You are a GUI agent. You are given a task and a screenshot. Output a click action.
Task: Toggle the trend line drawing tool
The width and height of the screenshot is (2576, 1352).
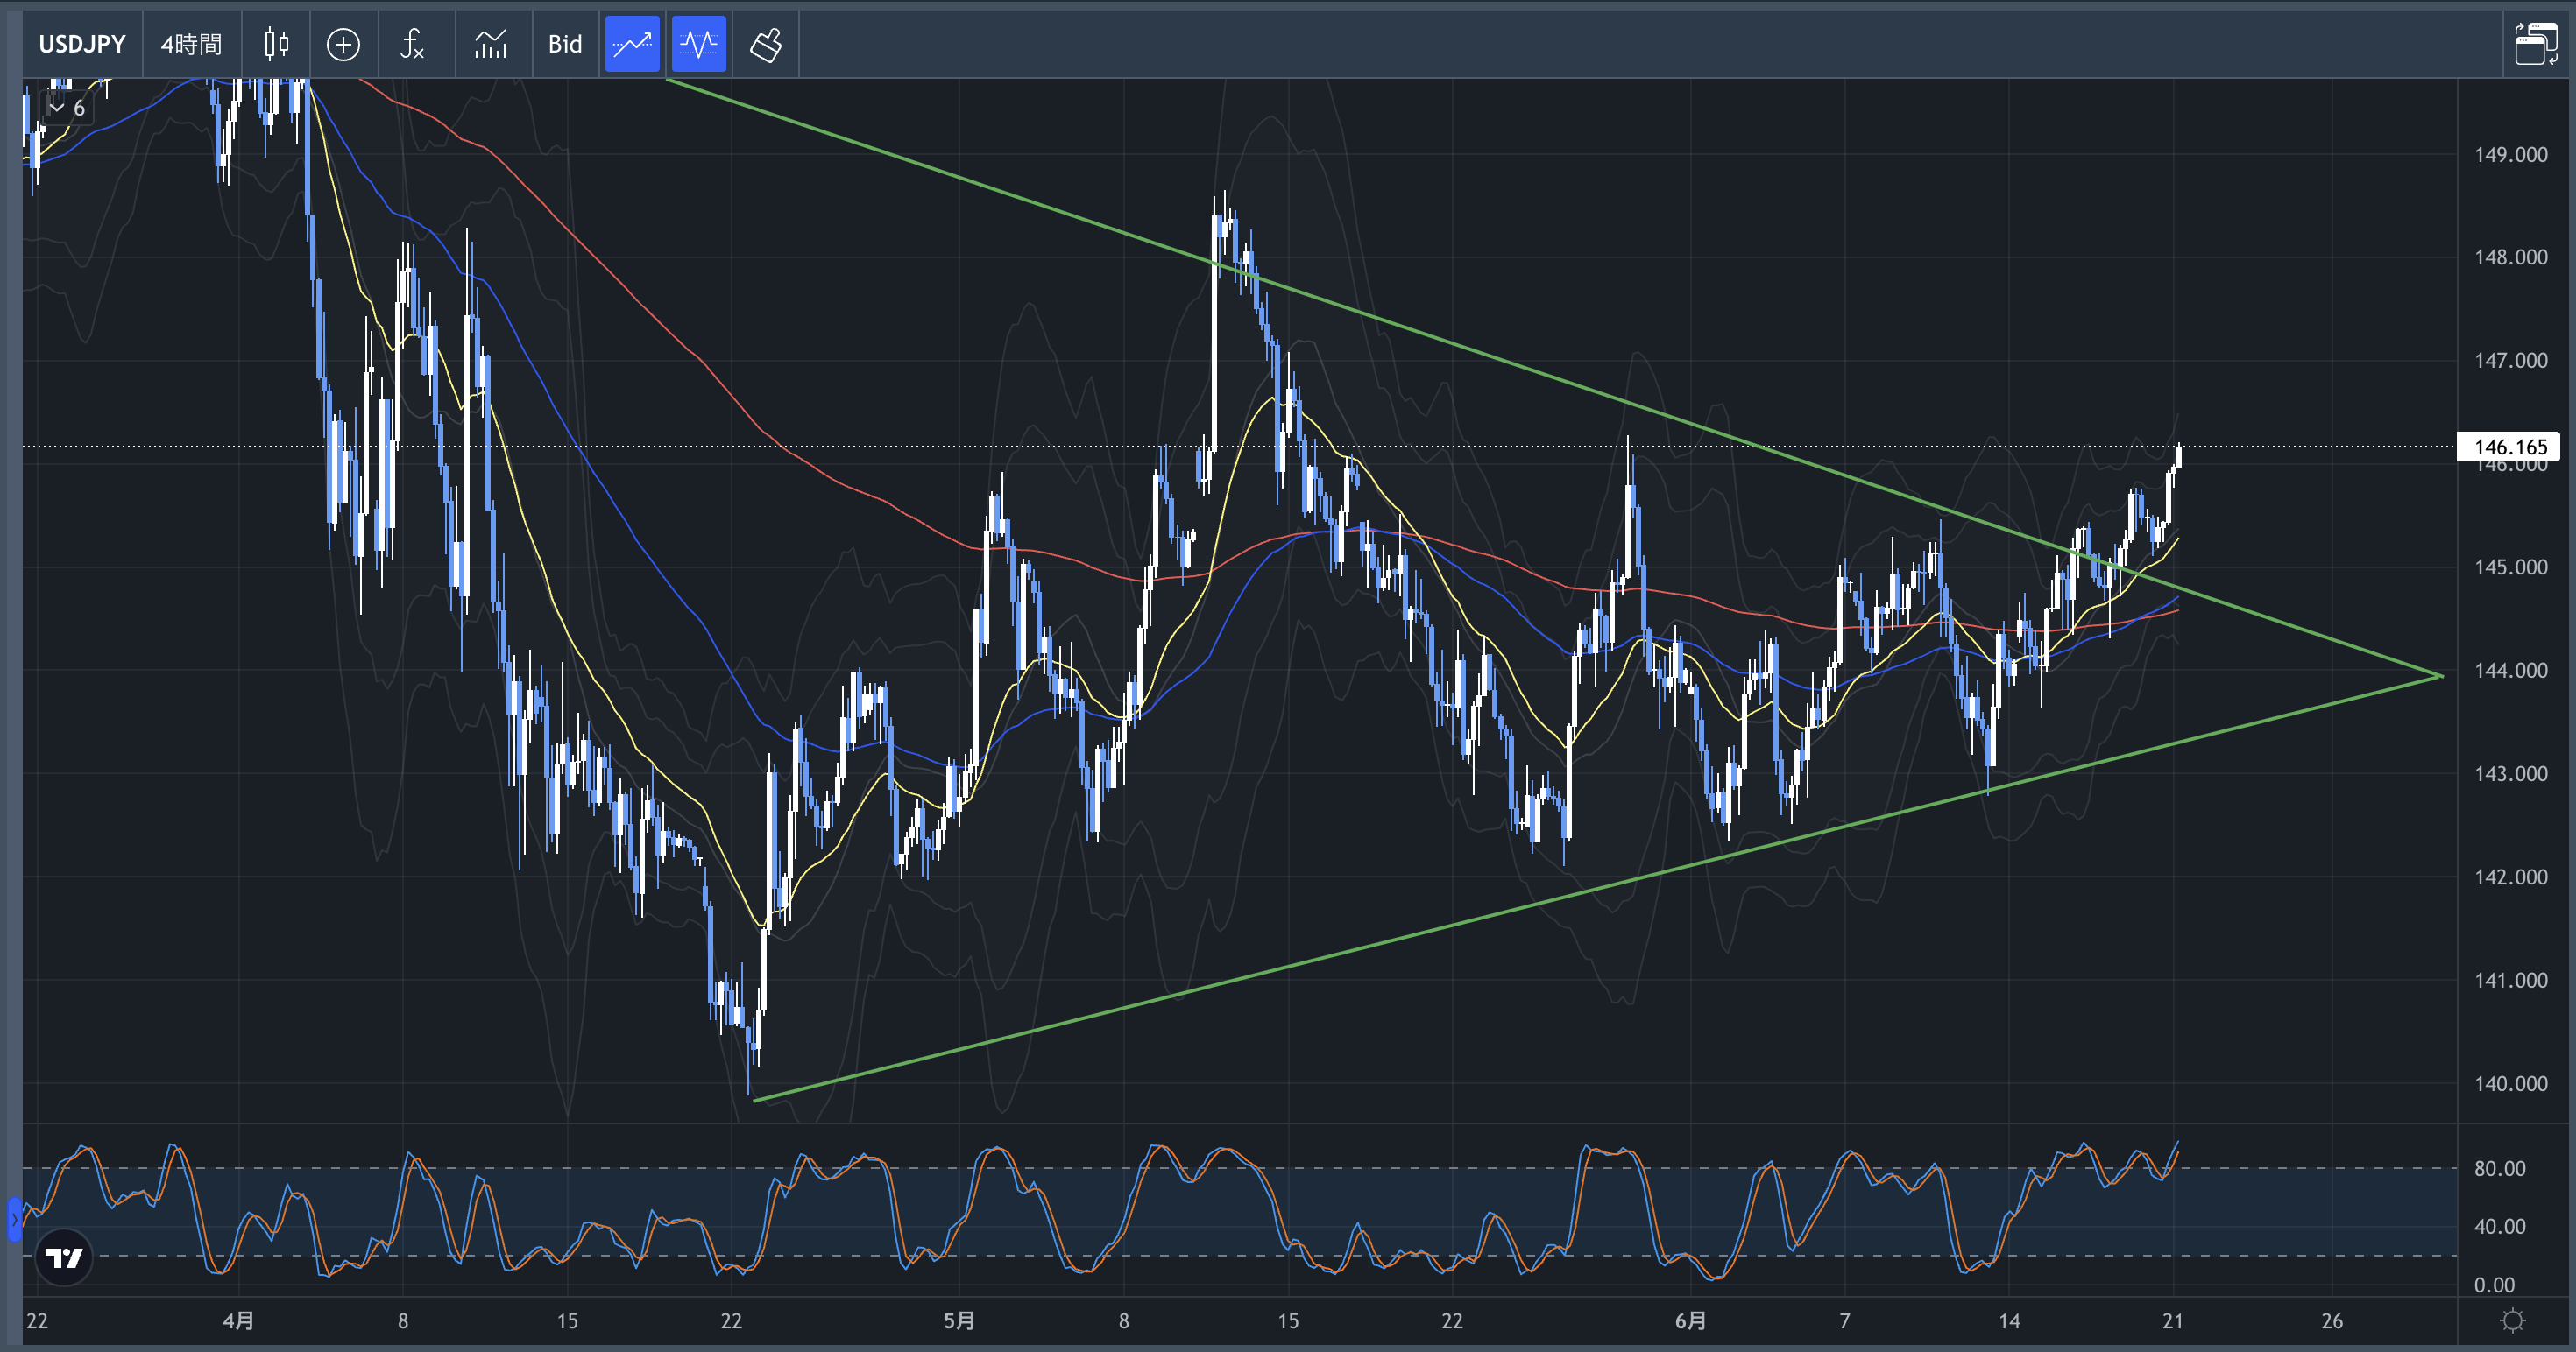(x=632, y=44)
